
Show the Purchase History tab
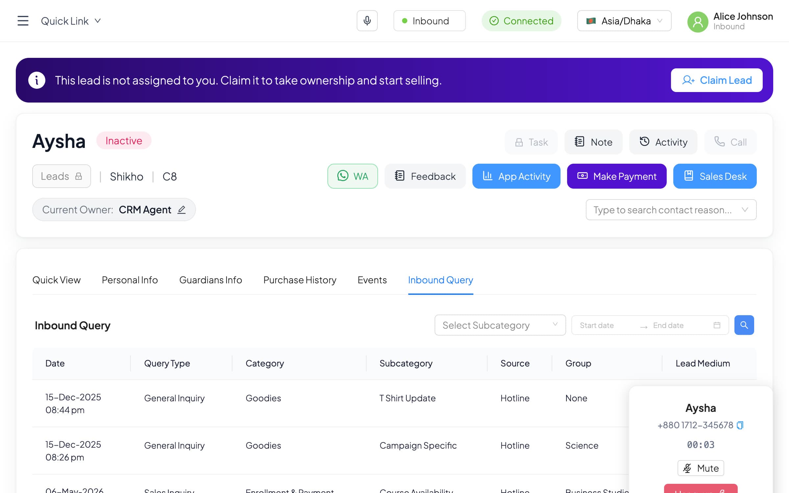[300, 280]
